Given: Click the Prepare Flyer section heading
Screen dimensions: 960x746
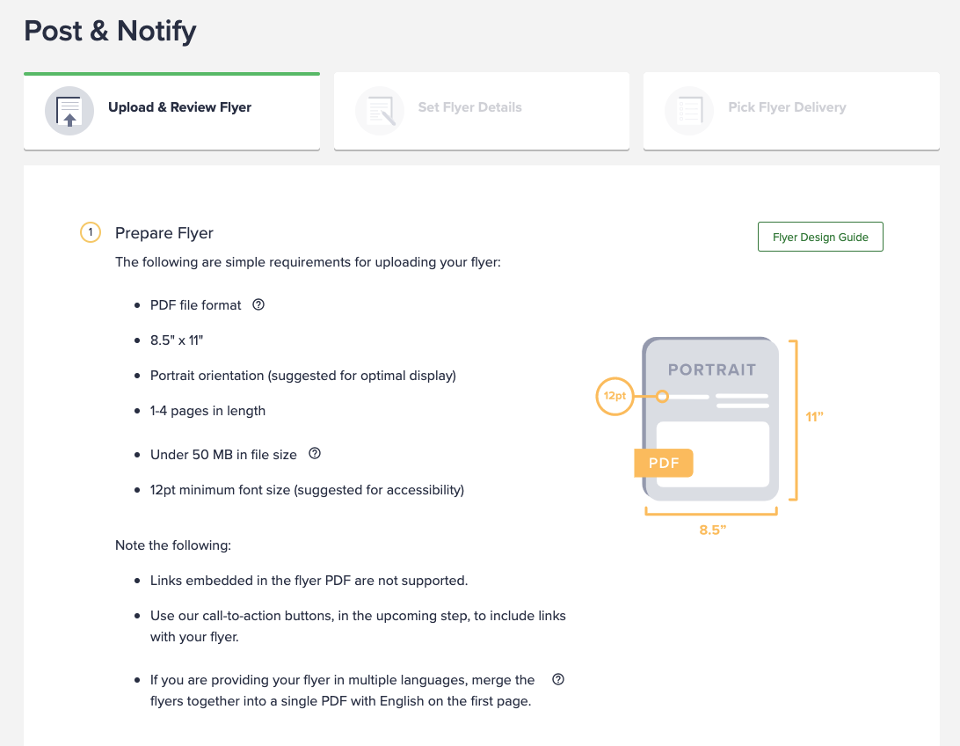Looking at the screenshot, I should (x=164, y=233).
